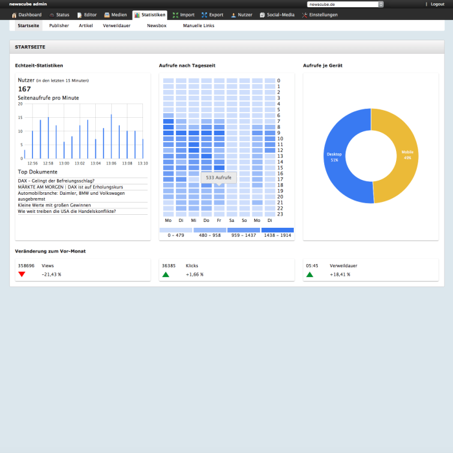Open the Verweildauer sub-tab
The image size is (453, 453).
pos(116,26)
